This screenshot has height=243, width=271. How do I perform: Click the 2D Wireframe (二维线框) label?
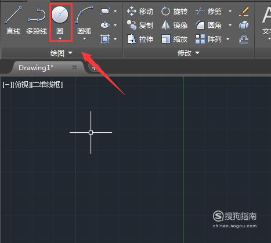(48, 85)
